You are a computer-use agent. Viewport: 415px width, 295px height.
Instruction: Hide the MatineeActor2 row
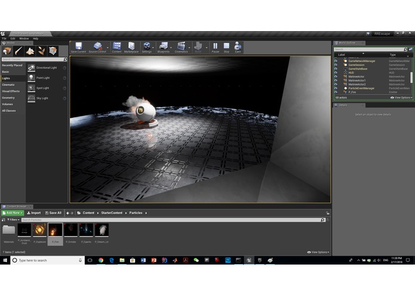click(336, 84)
